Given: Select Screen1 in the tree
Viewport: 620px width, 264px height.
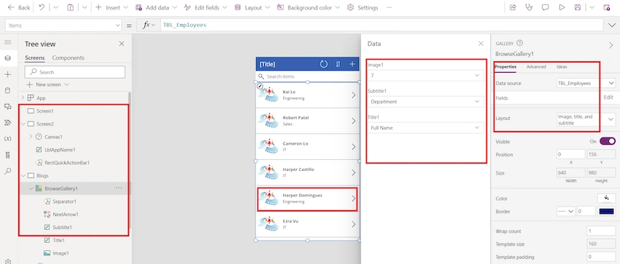Looking at the screenshot, I should coord(45,111).
